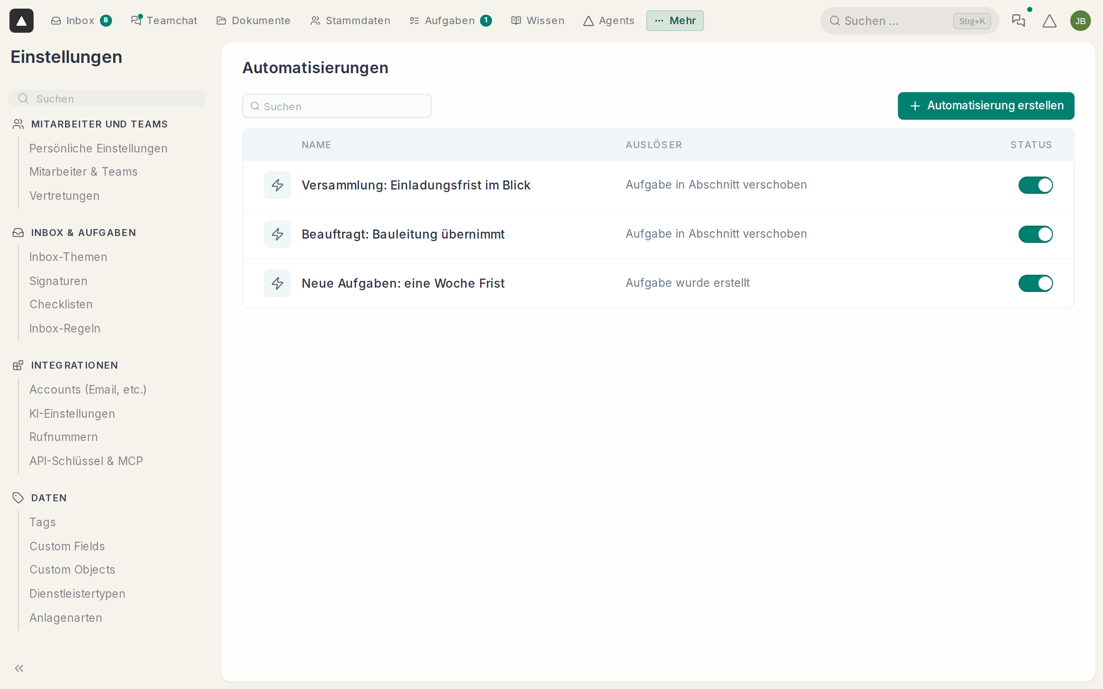The width and height of the screenshot is (1103, 689).
Task: Go to Vertretungen
Action: point(64,196)
